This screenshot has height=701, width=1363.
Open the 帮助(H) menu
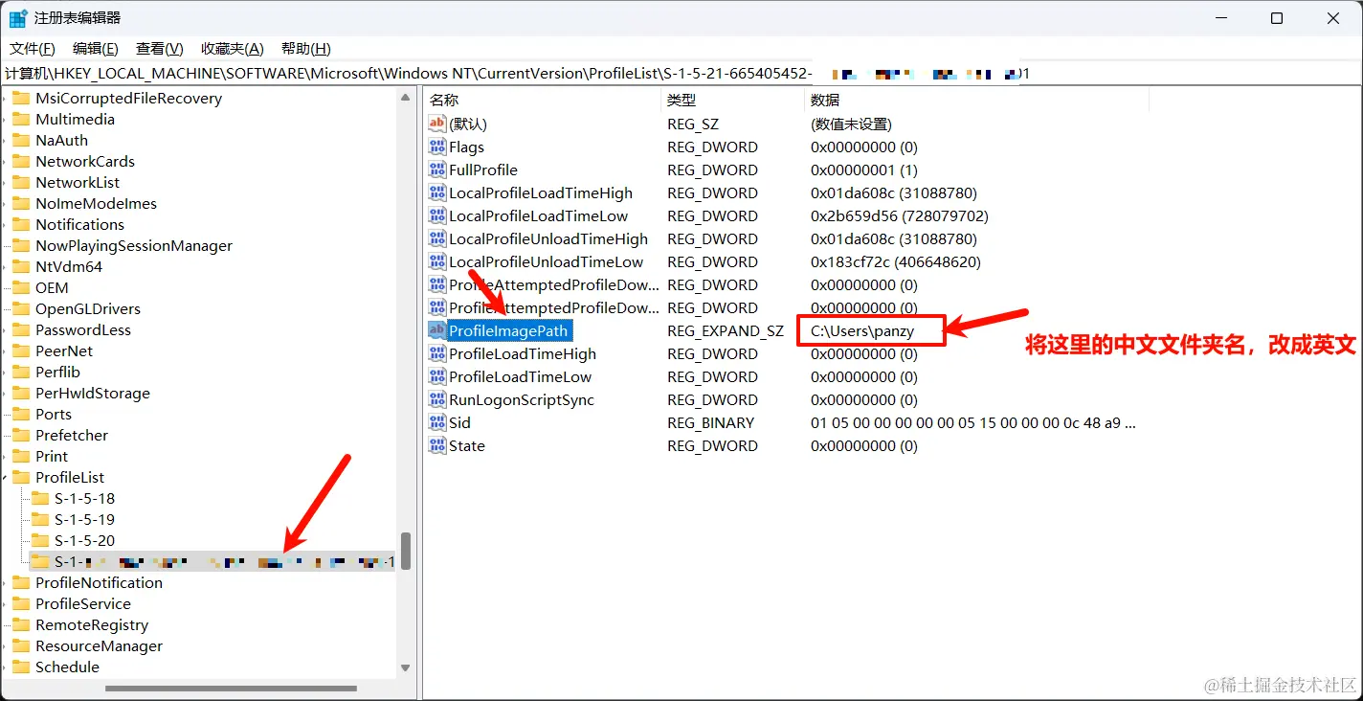pos(306,49)
